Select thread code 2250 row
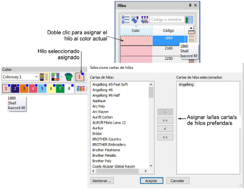This screenshot has height=195, width=244. 169,59
